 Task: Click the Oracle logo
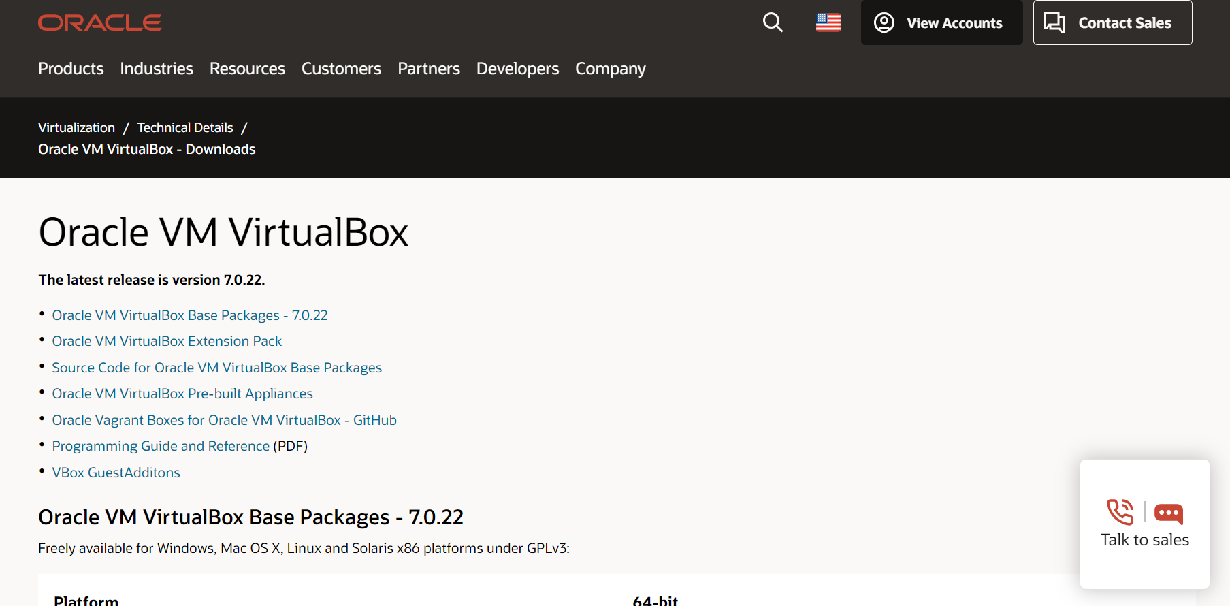[99, 23]
